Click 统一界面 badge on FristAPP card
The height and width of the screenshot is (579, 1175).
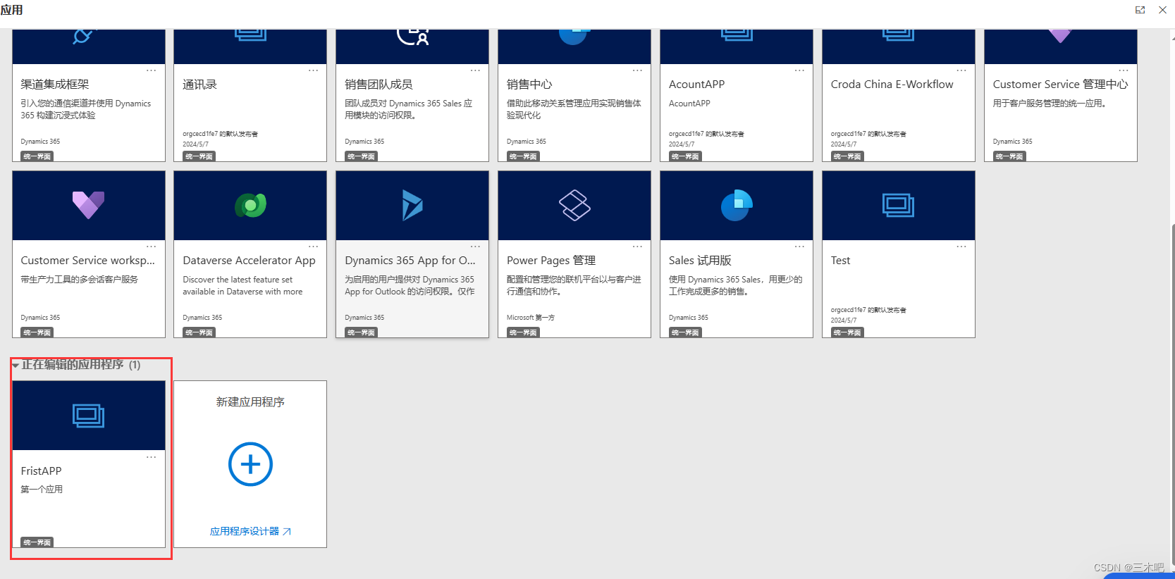pyautogui.click(x=37, y=542)
